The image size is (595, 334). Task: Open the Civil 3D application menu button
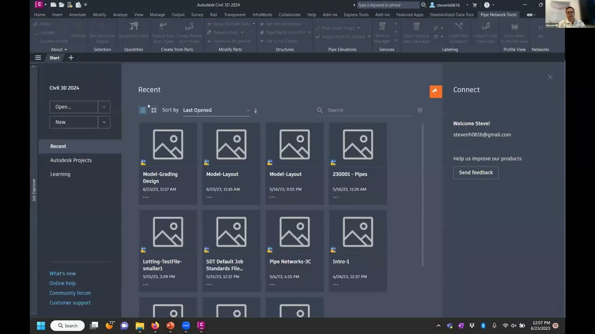(x=39, y=5)
